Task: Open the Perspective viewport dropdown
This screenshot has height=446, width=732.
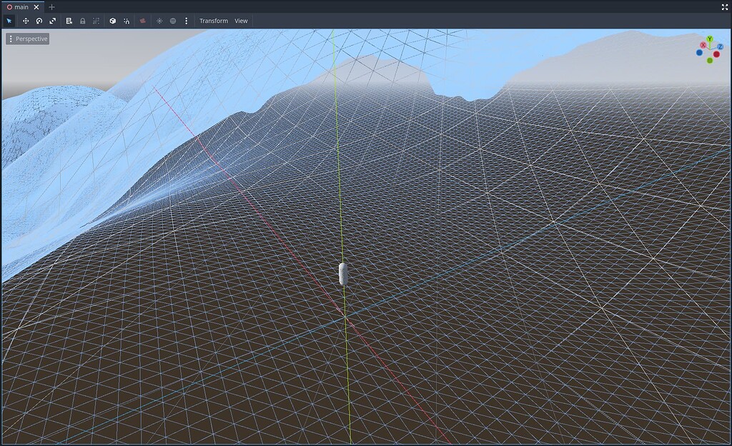Action: (28, 39)
